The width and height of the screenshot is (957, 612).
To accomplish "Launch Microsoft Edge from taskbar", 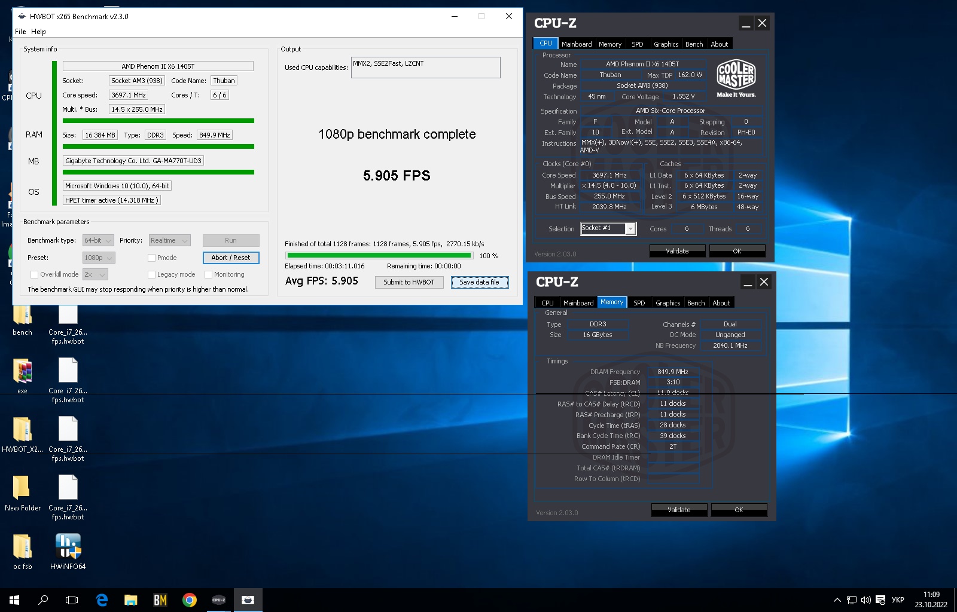I will point(102,600).
